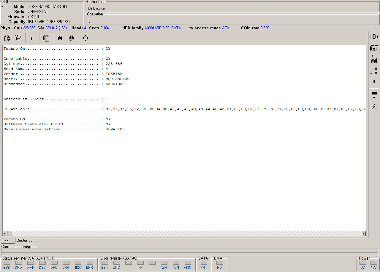Click the copy pages icon
This screenshot has width=380, height=272.
(46, 38)
